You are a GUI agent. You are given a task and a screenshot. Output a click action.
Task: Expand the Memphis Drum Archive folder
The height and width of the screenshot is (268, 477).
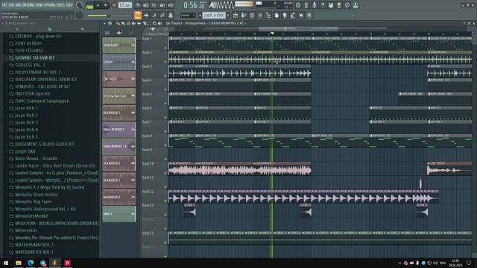click(37, 194)
